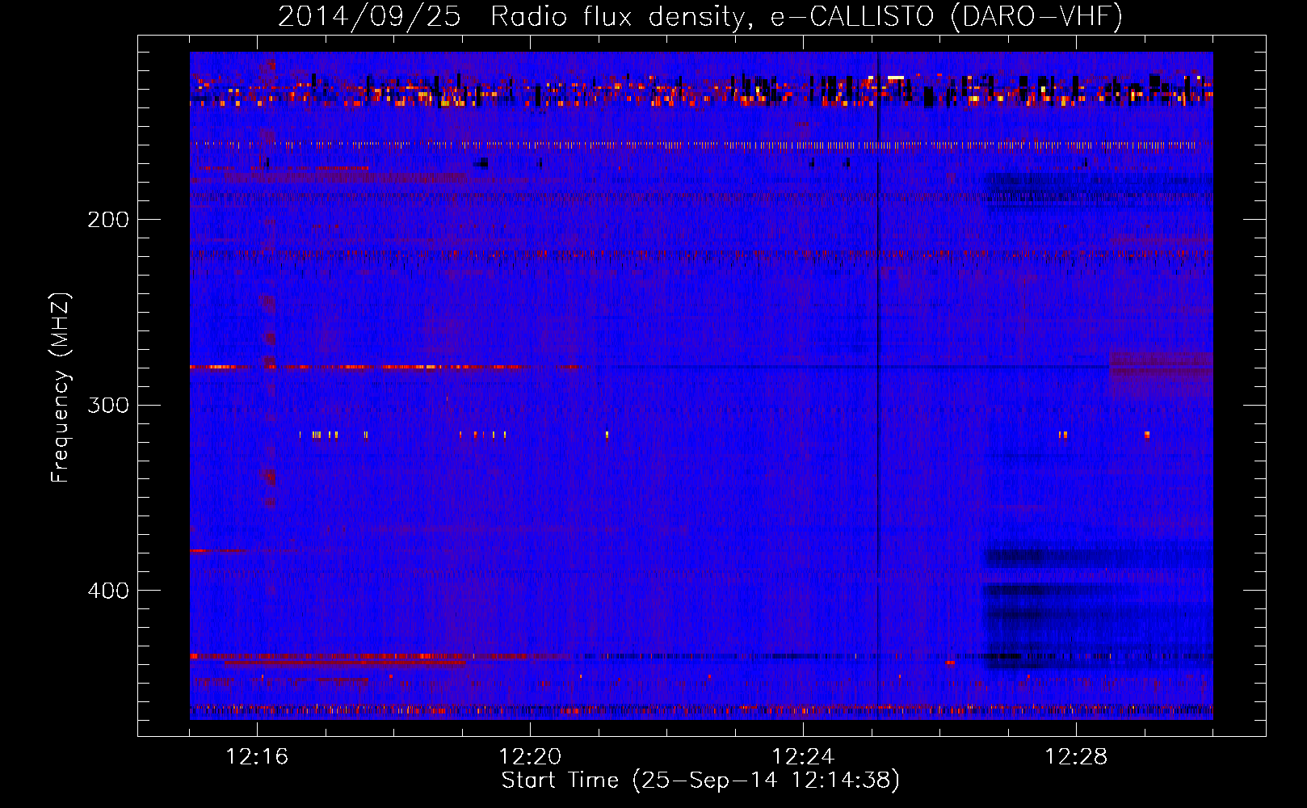Click the 200 frequency tick label
This screenshot has width=1307, height=808.
(108, 220)
